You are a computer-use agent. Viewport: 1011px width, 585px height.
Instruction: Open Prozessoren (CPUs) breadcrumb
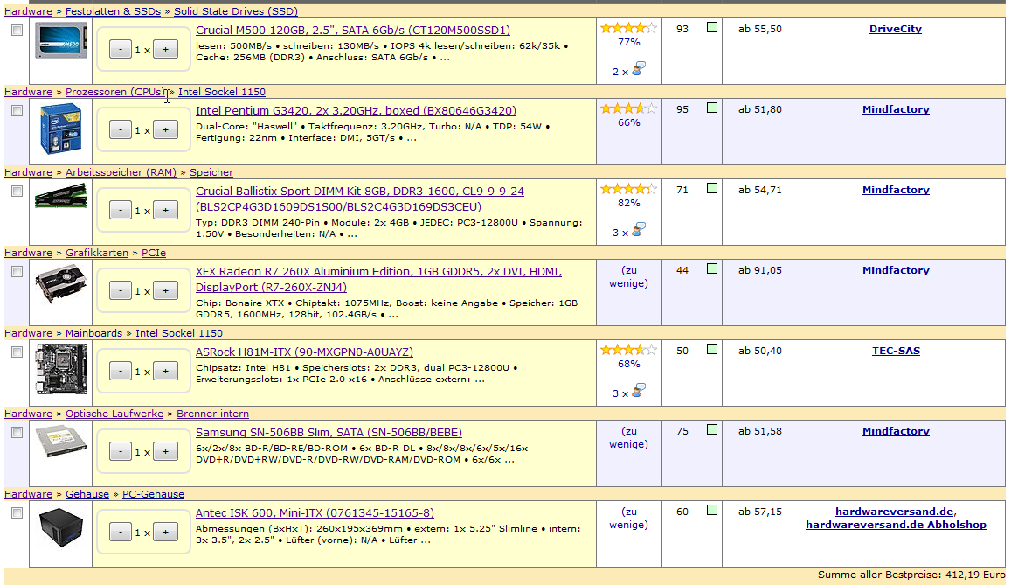115,92
